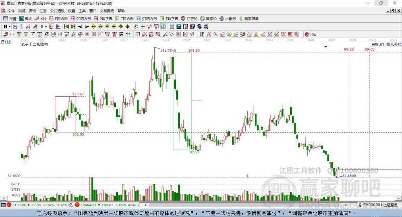Click the up-triangle at volume pane's left
402x217 pixels.
4,198
